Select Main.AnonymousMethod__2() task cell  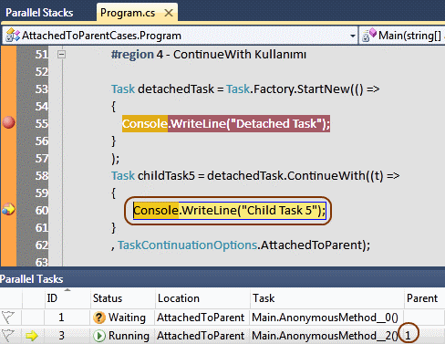325,336
